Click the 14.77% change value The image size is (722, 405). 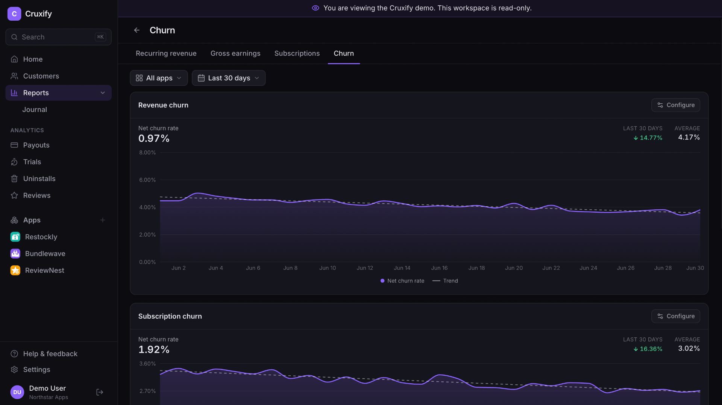point(648,138)
